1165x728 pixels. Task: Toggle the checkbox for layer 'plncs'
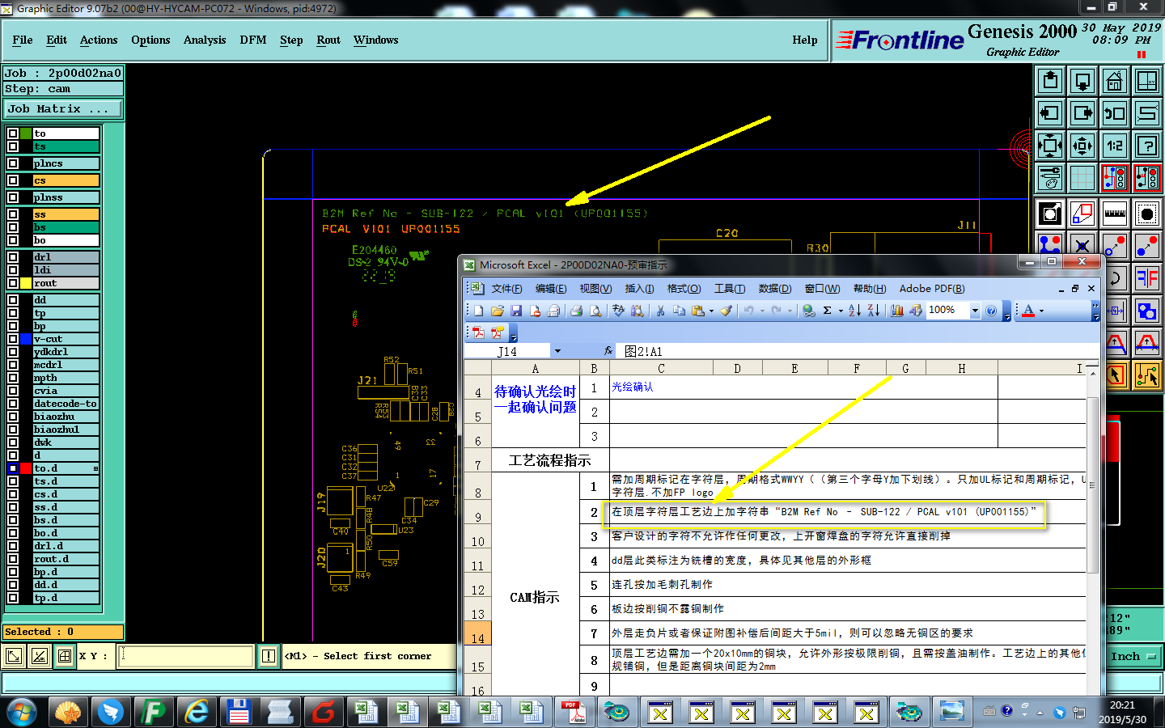(13, 163)
